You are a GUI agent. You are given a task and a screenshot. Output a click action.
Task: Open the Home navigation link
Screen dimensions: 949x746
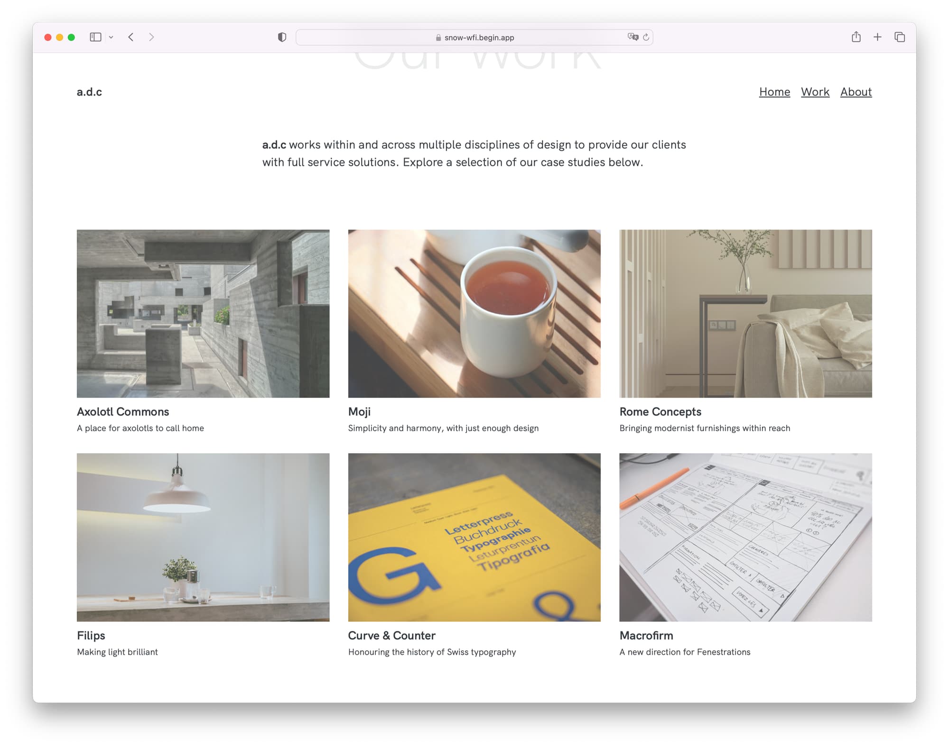pyautogui.click(x=774, y=92)
